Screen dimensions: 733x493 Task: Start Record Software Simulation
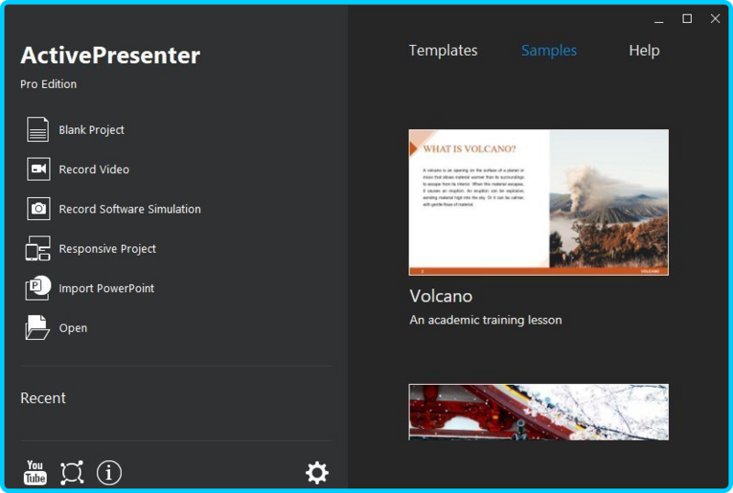tap(129, 209)
